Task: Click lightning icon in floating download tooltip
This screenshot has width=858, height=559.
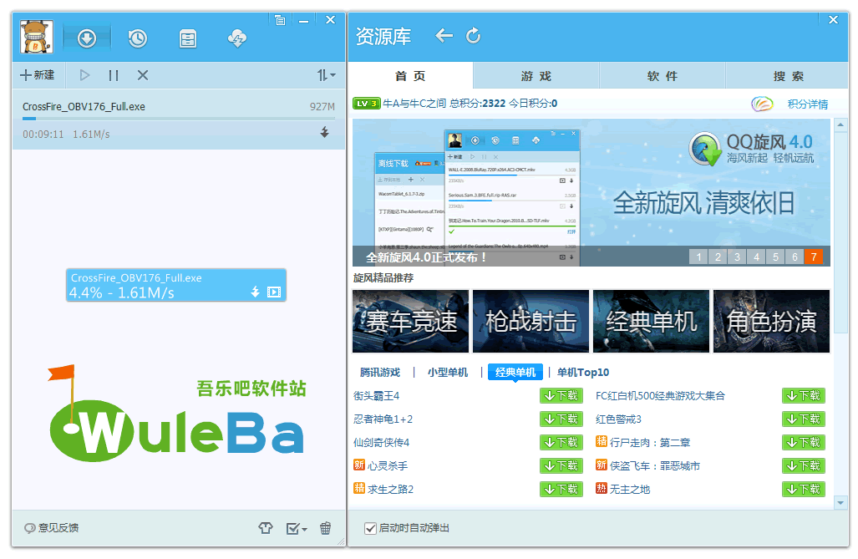Action: (x=255, y=292)
